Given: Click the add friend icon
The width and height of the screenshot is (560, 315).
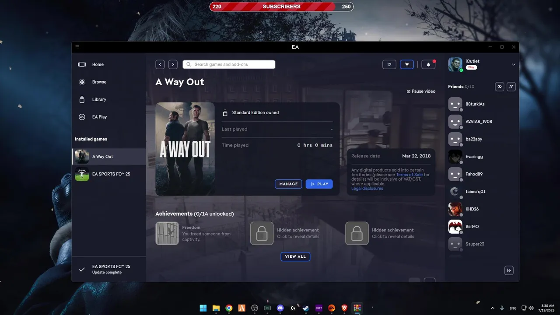Looking at the screenshot, I should click(x=511, y=87).
